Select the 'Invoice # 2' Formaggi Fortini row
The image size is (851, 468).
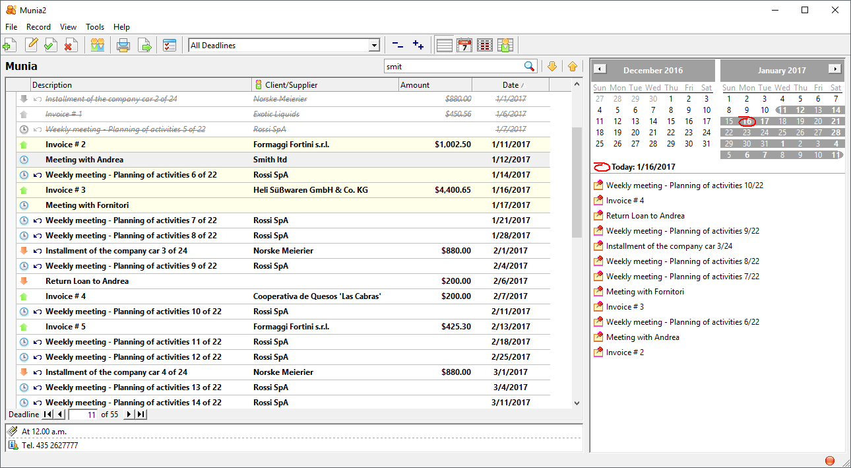[x=282, y=145]
